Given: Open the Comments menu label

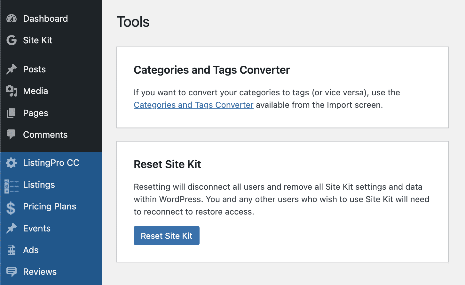Looking at the screenshot, I should [x=45, y=135].
